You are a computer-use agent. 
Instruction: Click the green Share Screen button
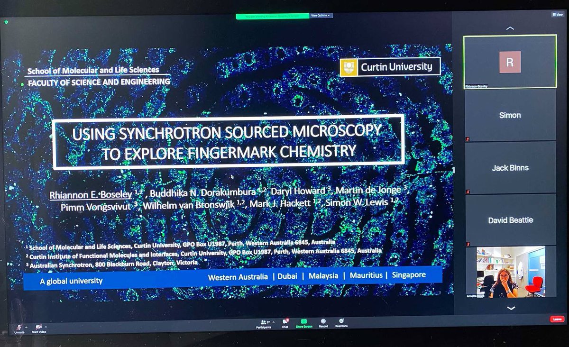(303, 322)
